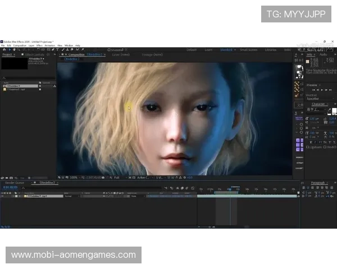Jump to first frame in Preview panel
The width and height of the screenshot is (337, 269).
313,90
